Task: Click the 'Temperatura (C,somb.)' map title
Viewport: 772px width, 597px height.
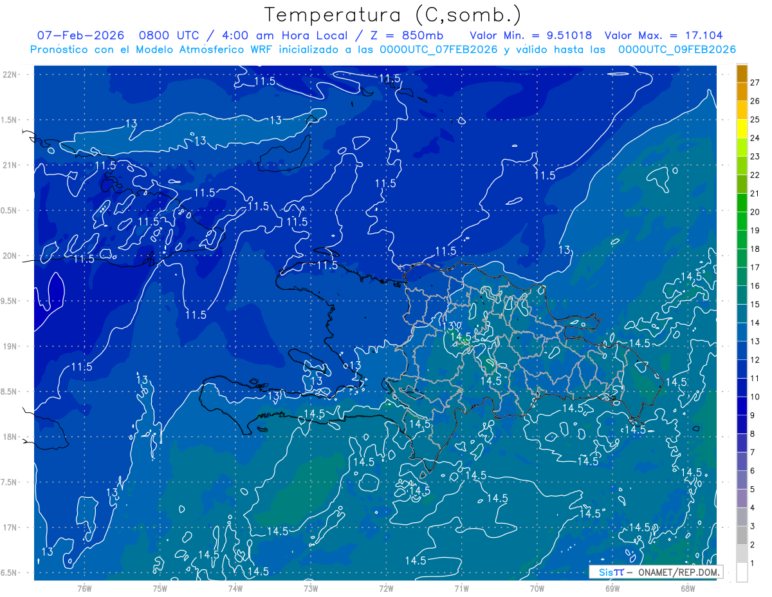Action: [392, 15]
